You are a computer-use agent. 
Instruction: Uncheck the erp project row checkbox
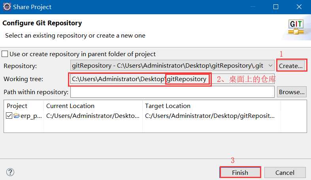(9, 116)
